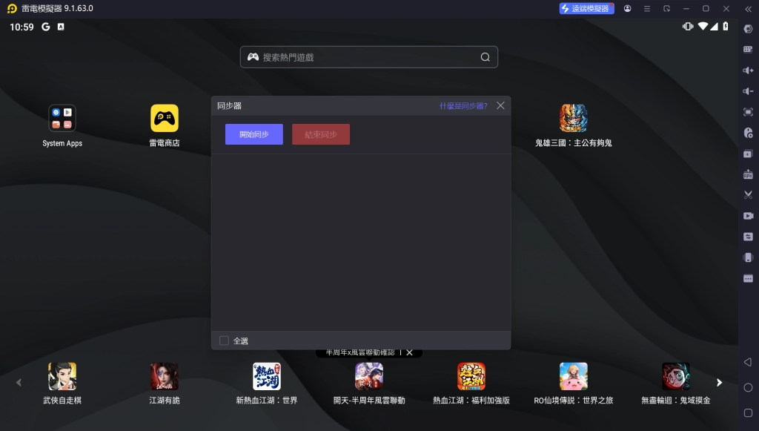Viewport: 759px width, 431px height.
Task: Open the operation recorder macro icon
Action: (x=748, y=133)
